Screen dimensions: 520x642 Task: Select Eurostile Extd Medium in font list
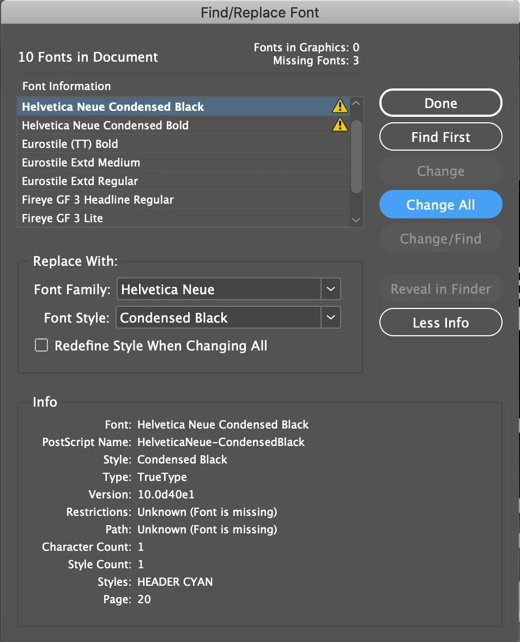coord(184,162)
